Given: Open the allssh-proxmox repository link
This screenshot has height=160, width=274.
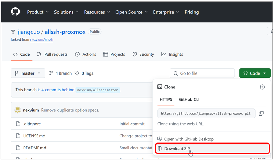Looking at the screenshot, I should point(65,32).
